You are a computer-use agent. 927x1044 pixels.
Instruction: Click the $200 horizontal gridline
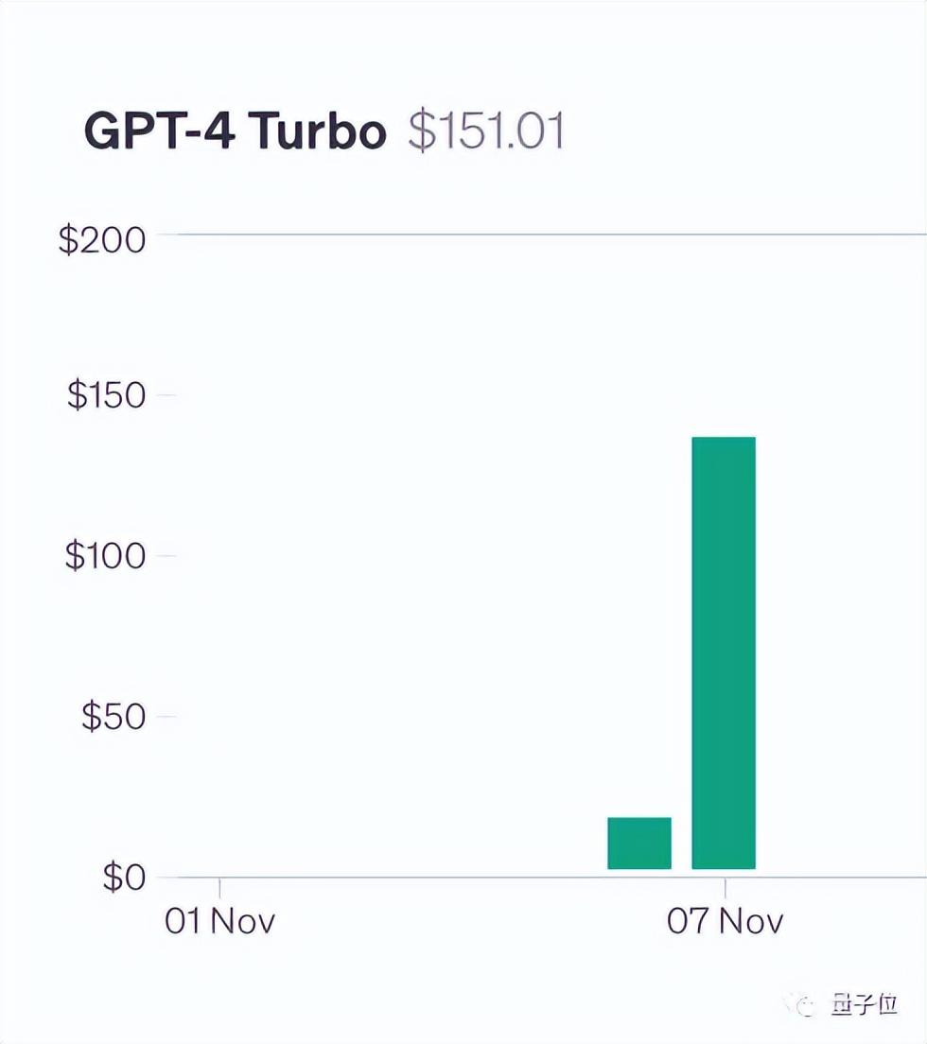click(549, 234)
